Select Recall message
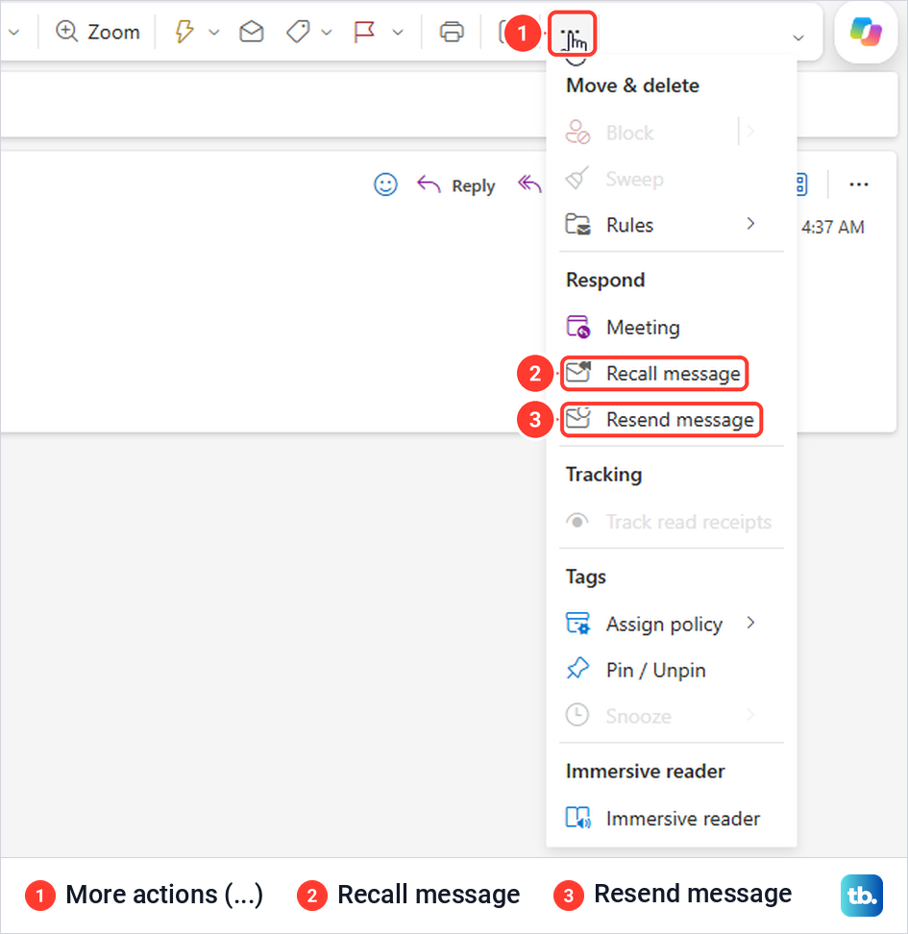 tap(654, 374)
